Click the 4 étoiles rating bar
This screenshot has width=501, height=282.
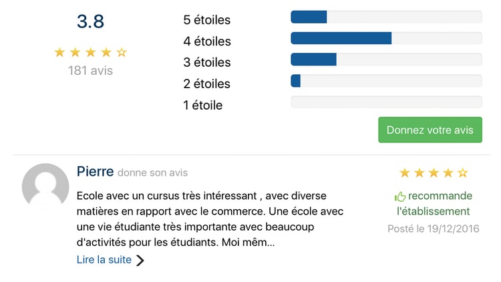coord(386,38)
